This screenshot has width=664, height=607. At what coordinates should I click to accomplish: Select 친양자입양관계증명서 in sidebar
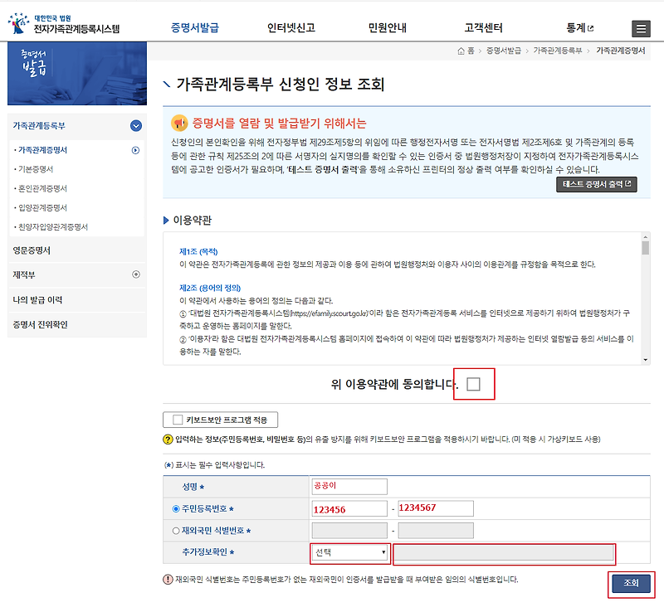[x=53, y=227]
